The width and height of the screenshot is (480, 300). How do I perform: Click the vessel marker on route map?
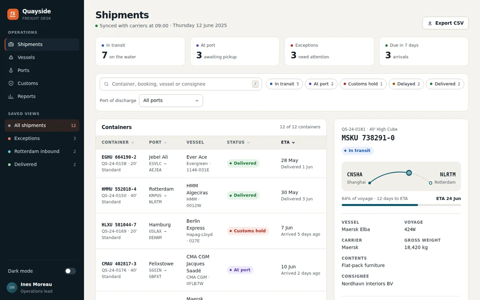(409, 173)
